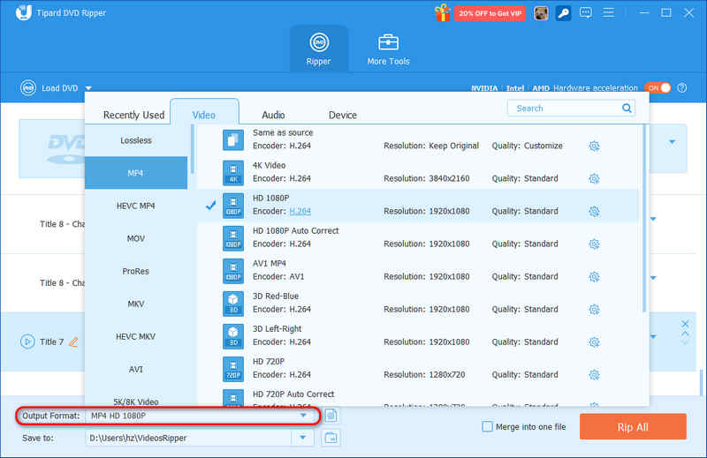The width and height of the screenshot is (707, 458).
Task: Switch to the Device tab
Action: click(x=343, y=116)
